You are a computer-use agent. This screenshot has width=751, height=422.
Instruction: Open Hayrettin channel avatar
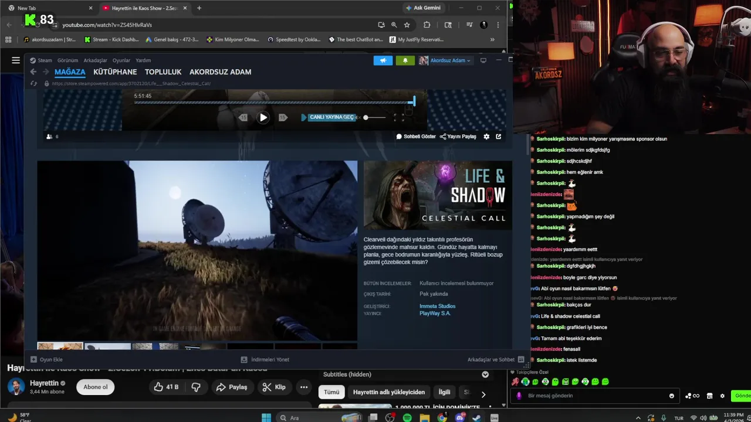[x=16, y=387]
